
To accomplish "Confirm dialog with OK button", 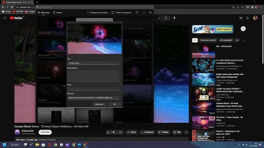I will 114,104.
